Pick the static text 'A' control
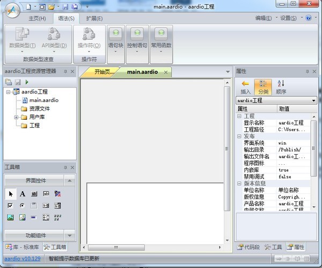Image resolution: width=322 pixels, height=268 pixels. pos(23,194)
